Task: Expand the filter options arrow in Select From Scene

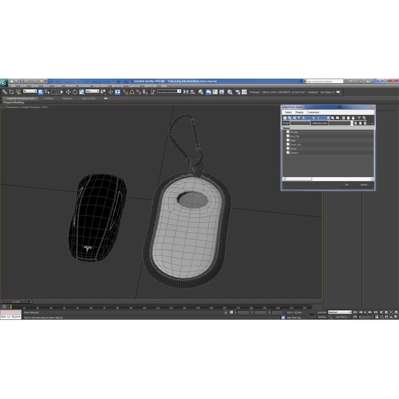Action: pyautogui.click(x=372, y=124)
